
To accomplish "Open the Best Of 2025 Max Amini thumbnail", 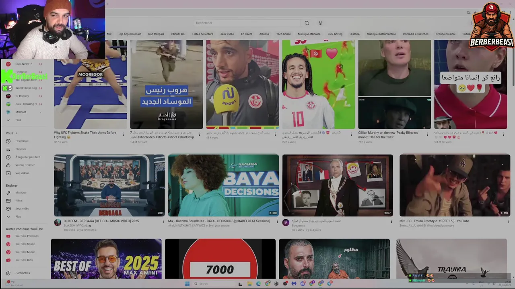I will pyautogui.click(x=106, y=259).
